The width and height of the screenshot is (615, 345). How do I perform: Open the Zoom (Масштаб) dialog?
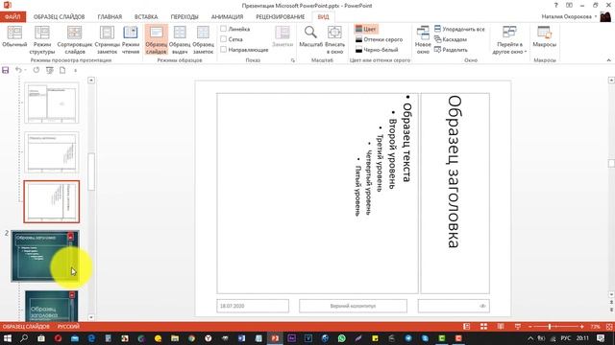310,37
